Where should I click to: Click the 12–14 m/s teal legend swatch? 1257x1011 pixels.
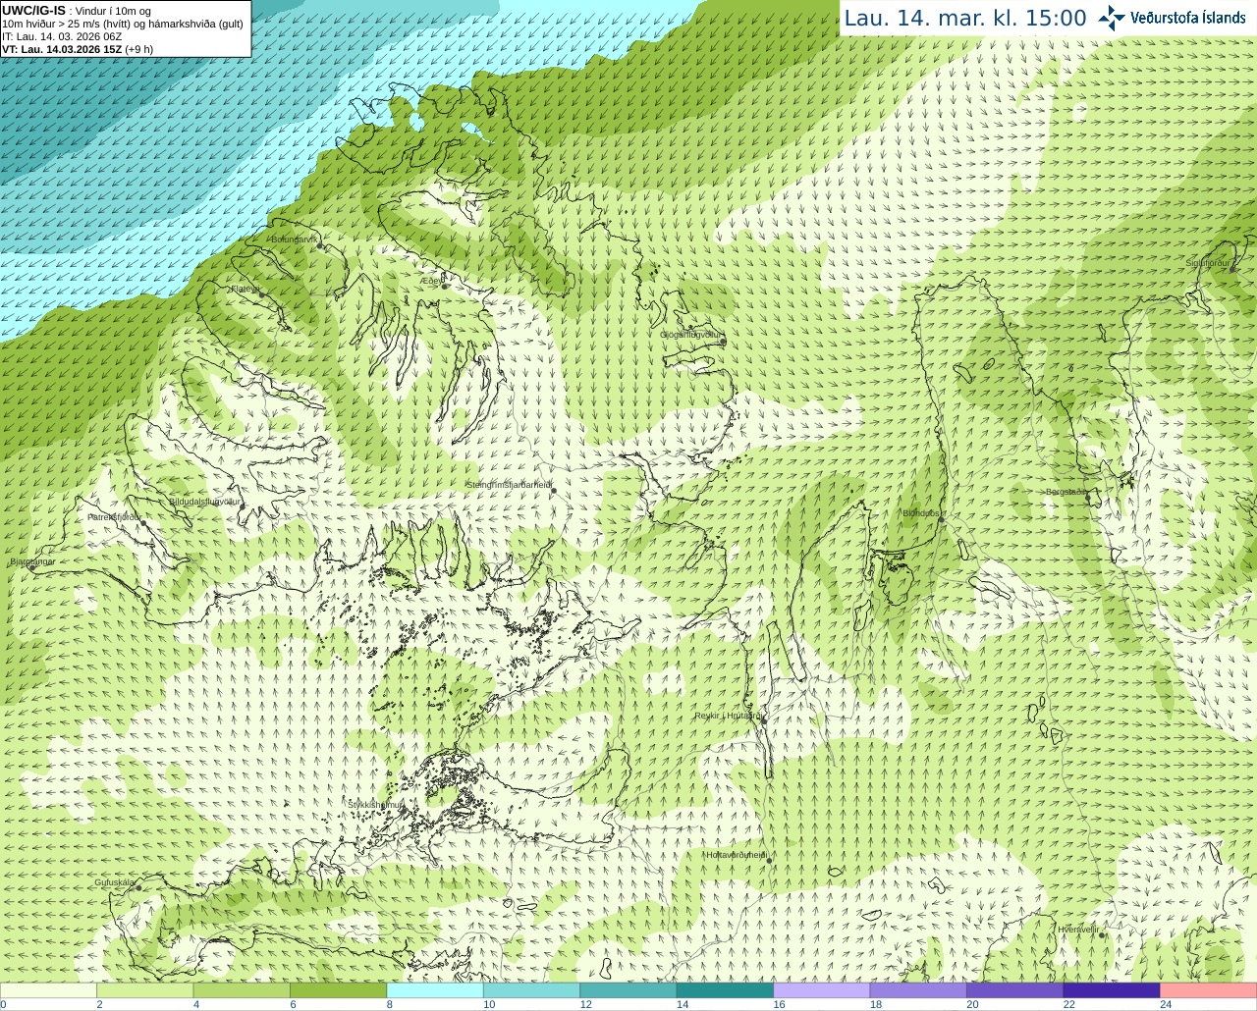[x=628, y=990]
